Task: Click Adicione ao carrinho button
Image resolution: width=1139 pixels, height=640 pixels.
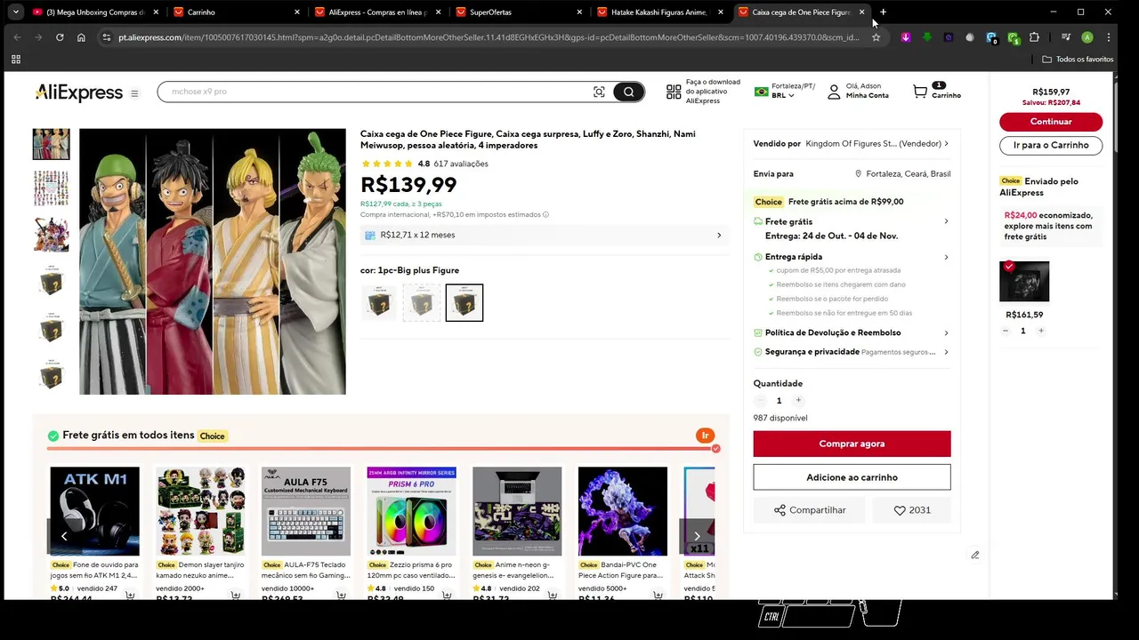Action: point(852,477)
